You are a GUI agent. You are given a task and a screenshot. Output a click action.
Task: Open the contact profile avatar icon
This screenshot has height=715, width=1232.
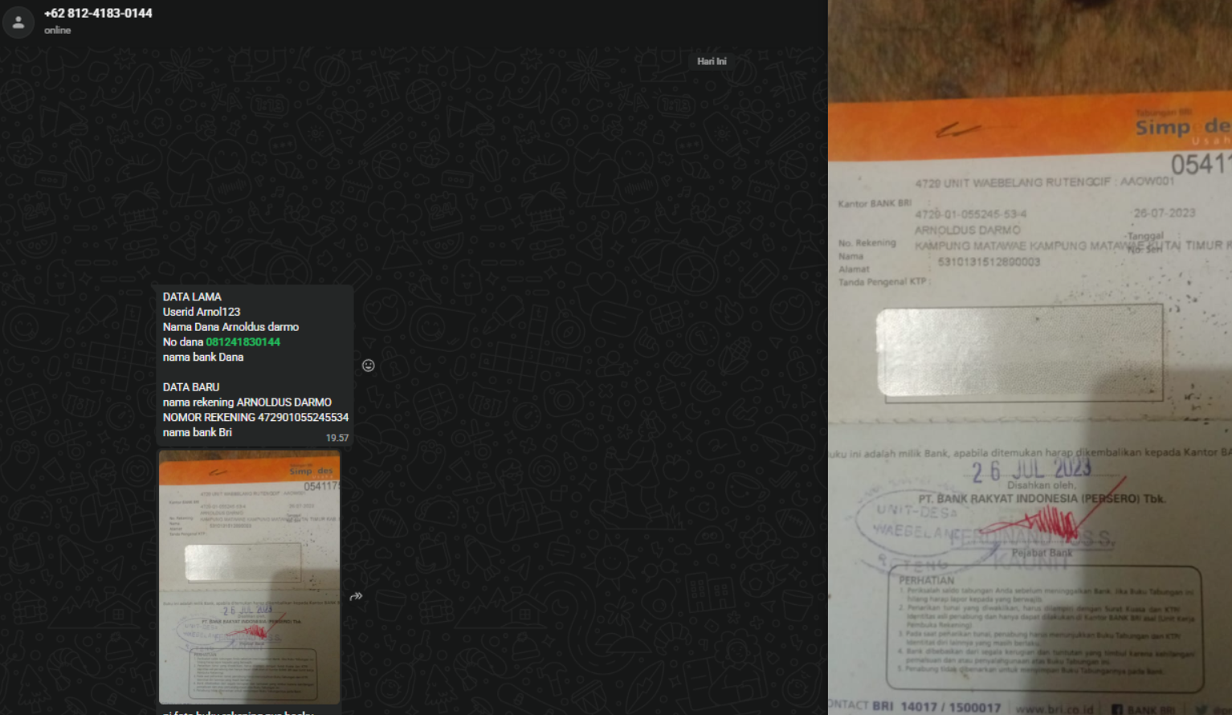(x=18, y=22)
